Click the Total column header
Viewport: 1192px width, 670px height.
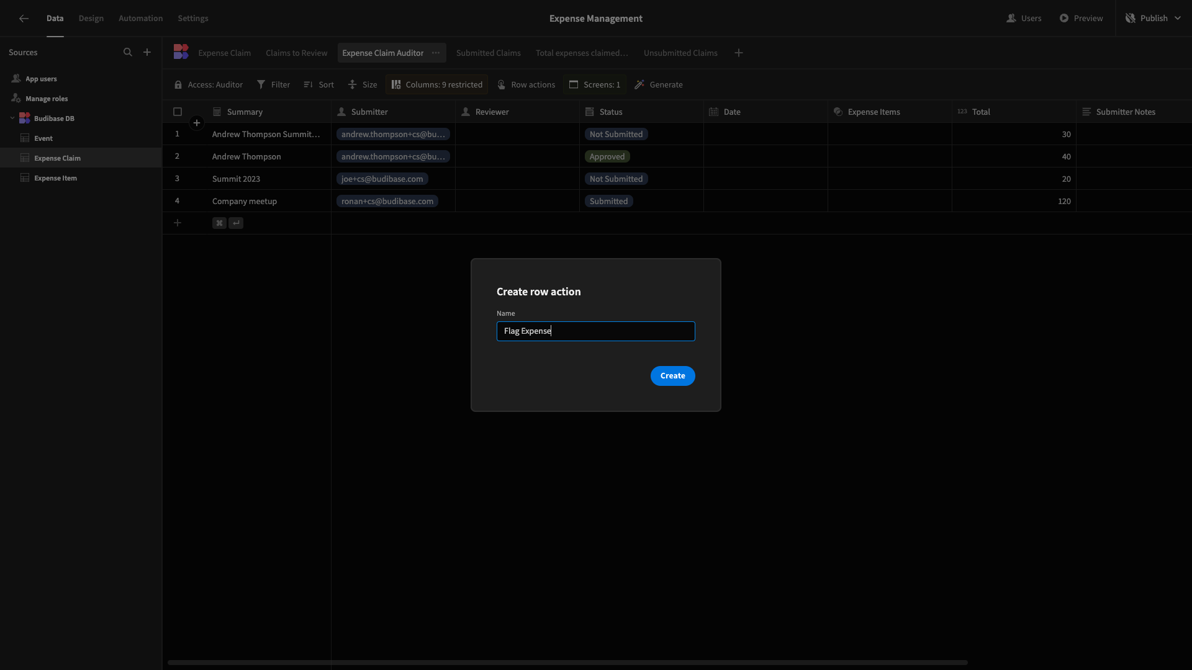(x=1014, y=112)
